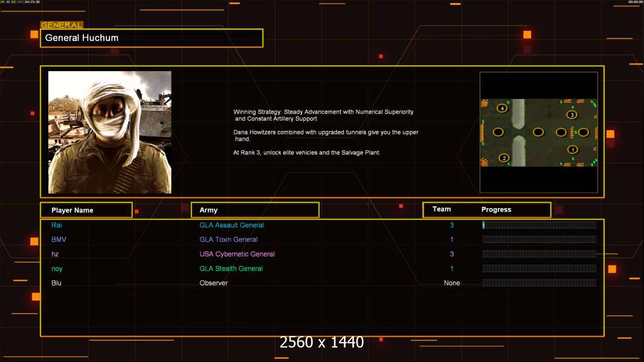This screenshot has width=644, height=362.
Task: Select start position 2 on the minimap
Action: 504,158
